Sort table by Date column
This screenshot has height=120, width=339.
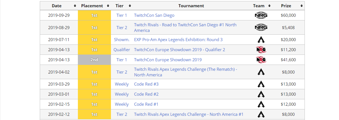click(59, 6)
